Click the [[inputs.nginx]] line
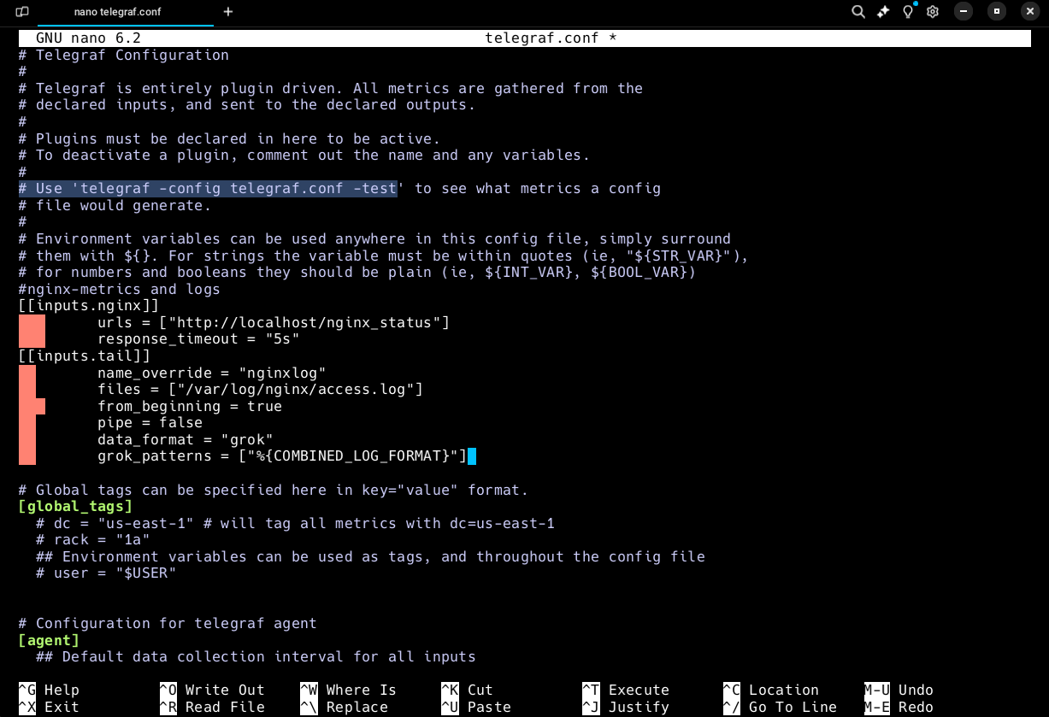The height and width of the screenshot is (717, 1049). (x=88, y=306)
